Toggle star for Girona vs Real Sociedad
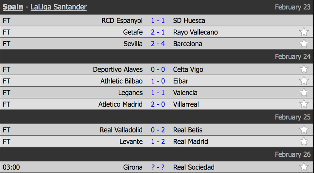The height and width of the screenshot is (173, 314). 304,167
